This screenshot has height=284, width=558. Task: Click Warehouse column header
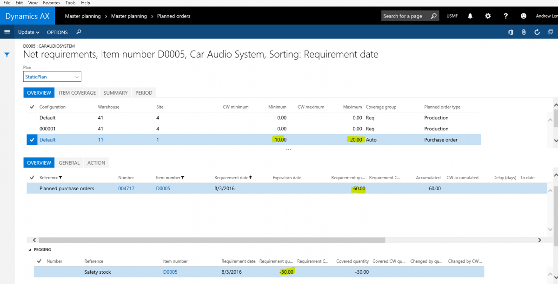point(108,107)
